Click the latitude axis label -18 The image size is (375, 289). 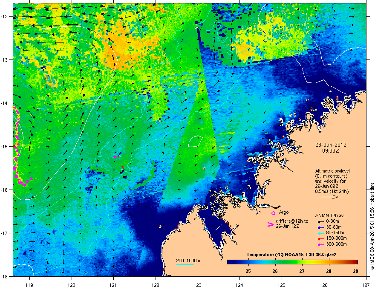5,276
